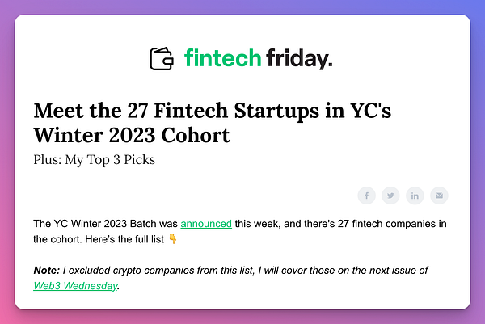Click the black 'friday.' logo word
485x324 pixels.
pos(299,59)
